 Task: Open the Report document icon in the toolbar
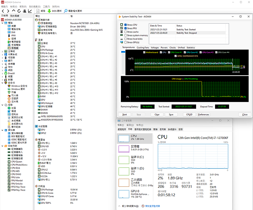[x=38, y=11]
